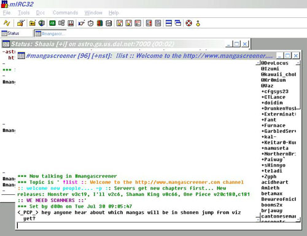Image resolution: width=307 pixels, height=236 pixels.
Task: Open the Window menu
Action: click(93, 13)
